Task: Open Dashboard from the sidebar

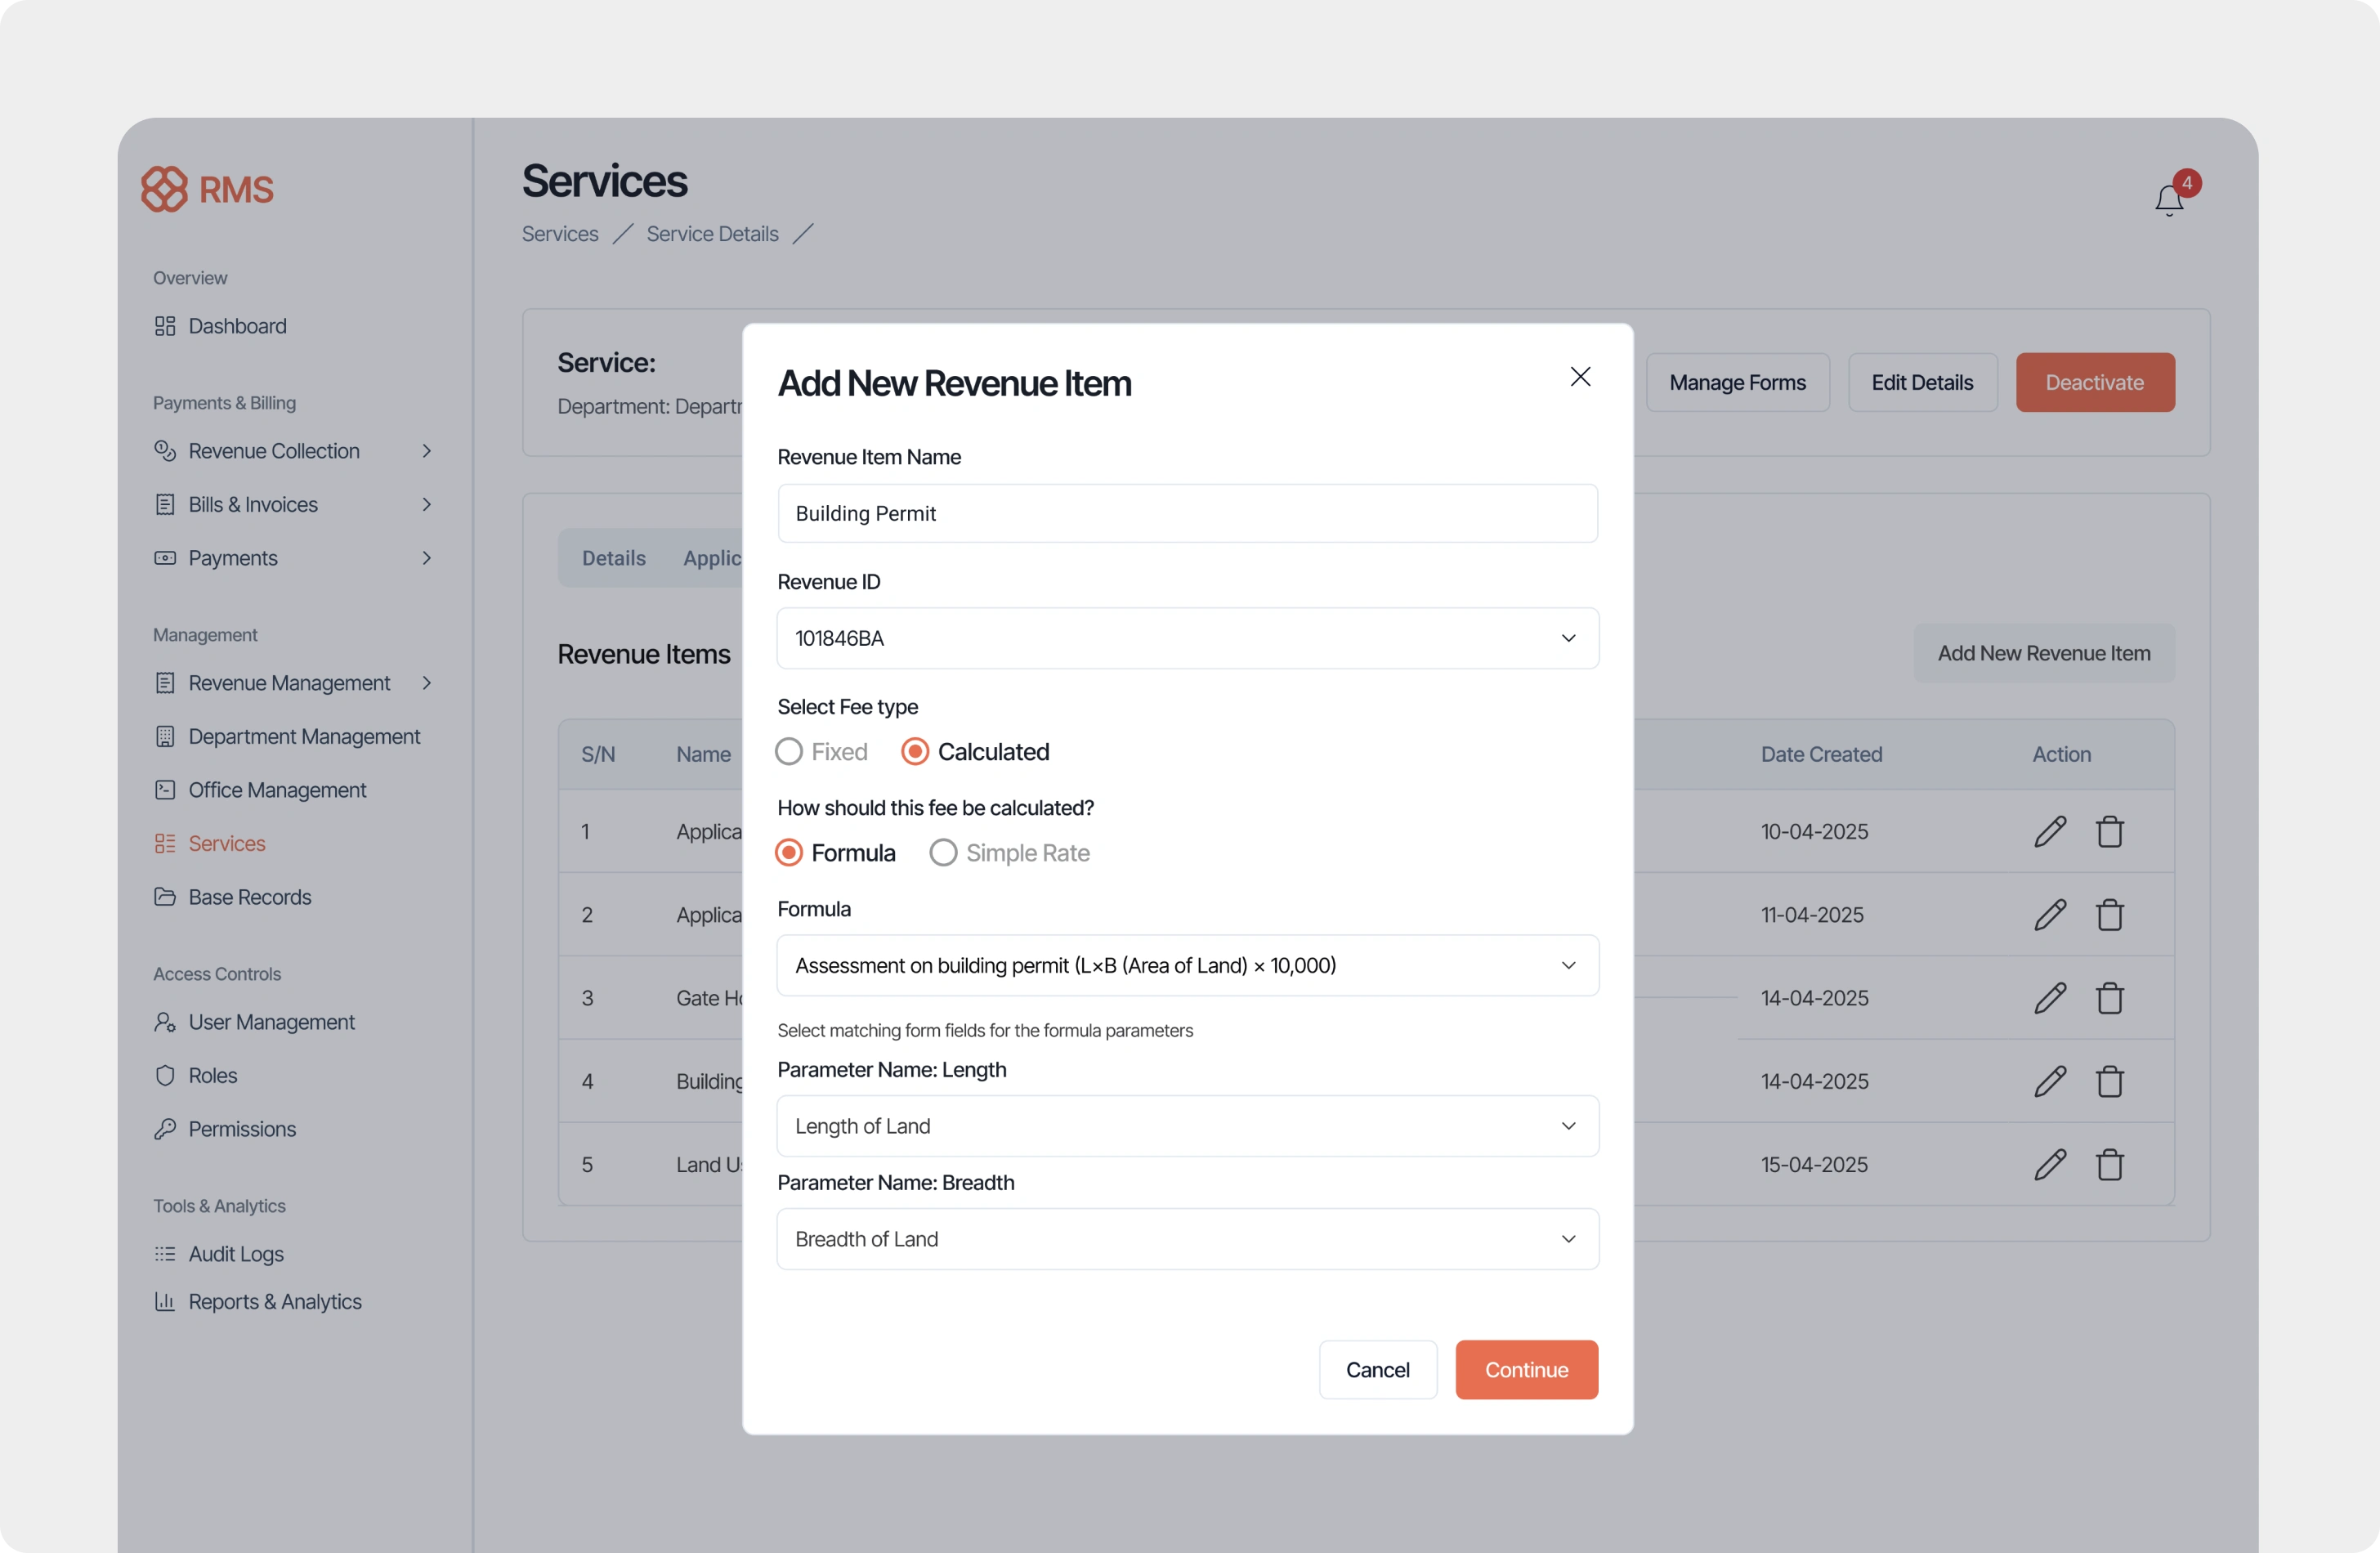Action: [x=237, y=326]
